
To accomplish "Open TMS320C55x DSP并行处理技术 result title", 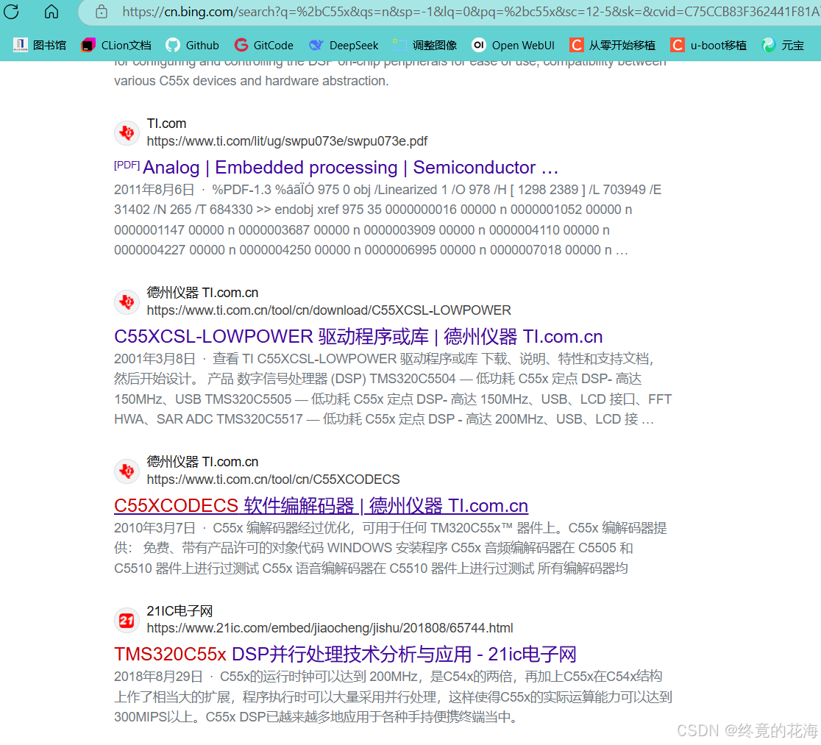I will pos(345,655).
